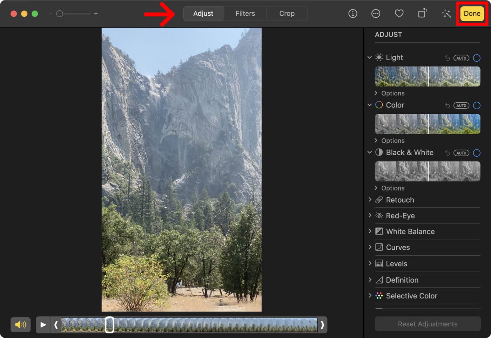This screenshot has height=338, width=491.
Task: Open the Crop tab
Action: (287, 13)
